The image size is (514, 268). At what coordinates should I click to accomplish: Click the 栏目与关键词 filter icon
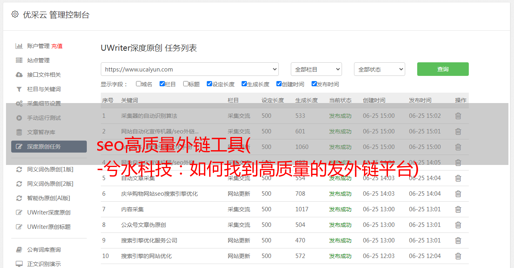(19, 89)
